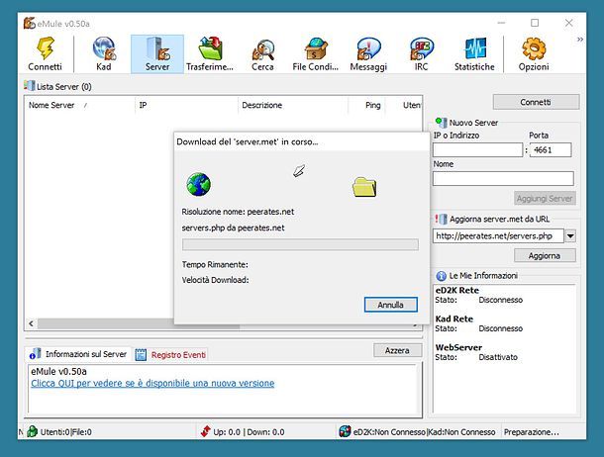Click the Le Mie Informazioni info icon

441,276
